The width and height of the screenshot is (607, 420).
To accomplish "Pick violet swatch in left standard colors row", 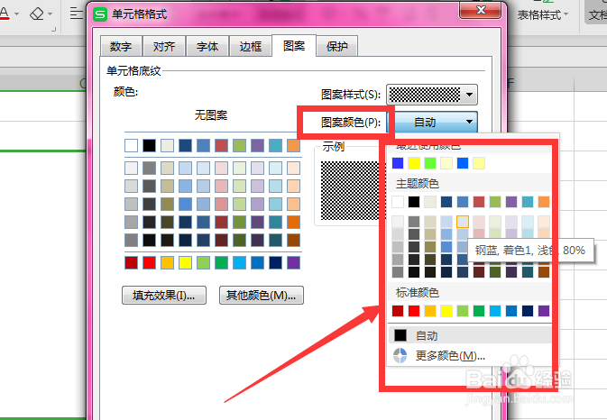I will pos(294,262).
